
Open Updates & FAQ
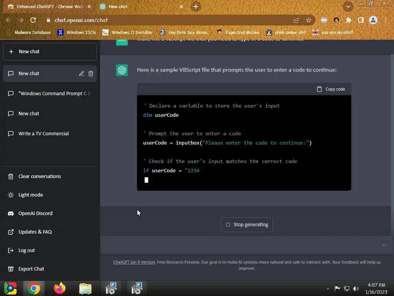pos(50,232)
